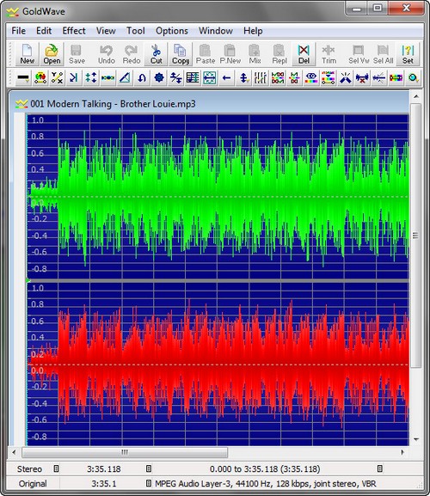The height and width of the screenshot is (496, 430).
Task: Select the blue gear Mechanize effect icon
Action: pyautogui.click(x=159, y=77)
